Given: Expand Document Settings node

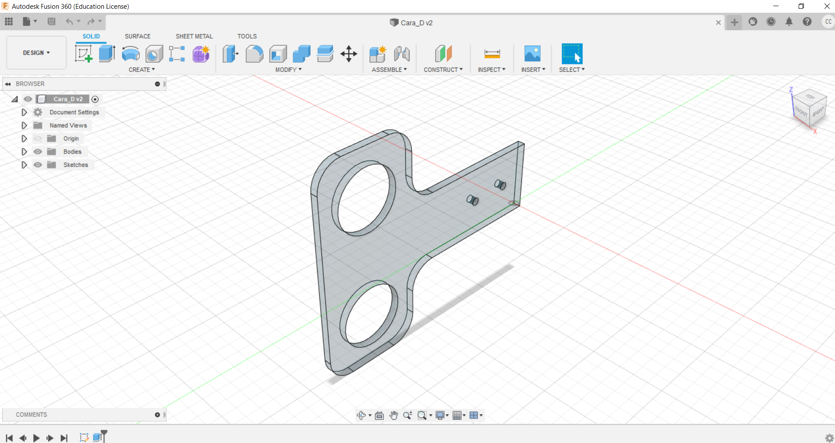Looking at the screenshot, I should point(24,112).
